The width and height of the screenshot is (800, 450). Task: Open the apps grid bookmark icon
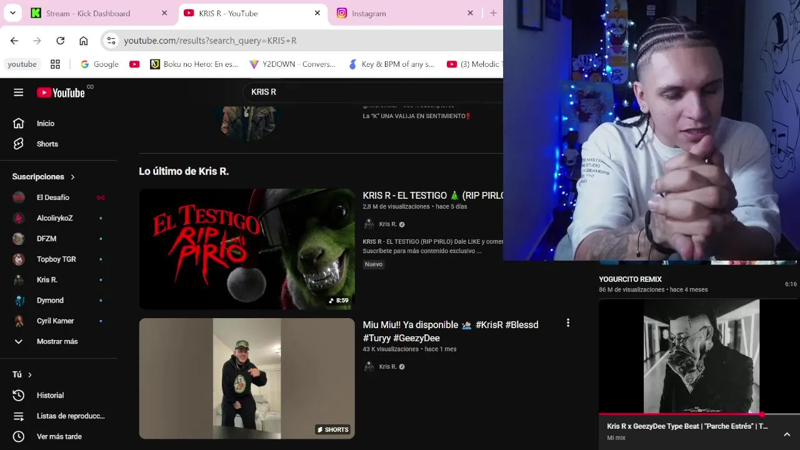tap(55, 64)
